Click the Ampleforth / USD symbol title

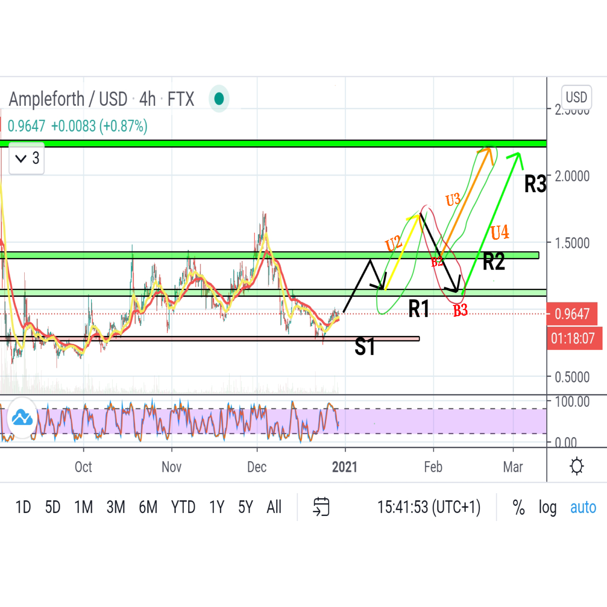[68, 99]
